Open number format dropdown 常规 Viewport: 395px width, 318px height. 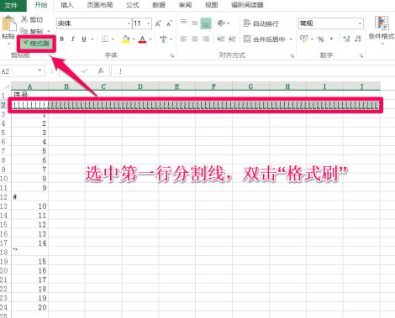[360, 23]
